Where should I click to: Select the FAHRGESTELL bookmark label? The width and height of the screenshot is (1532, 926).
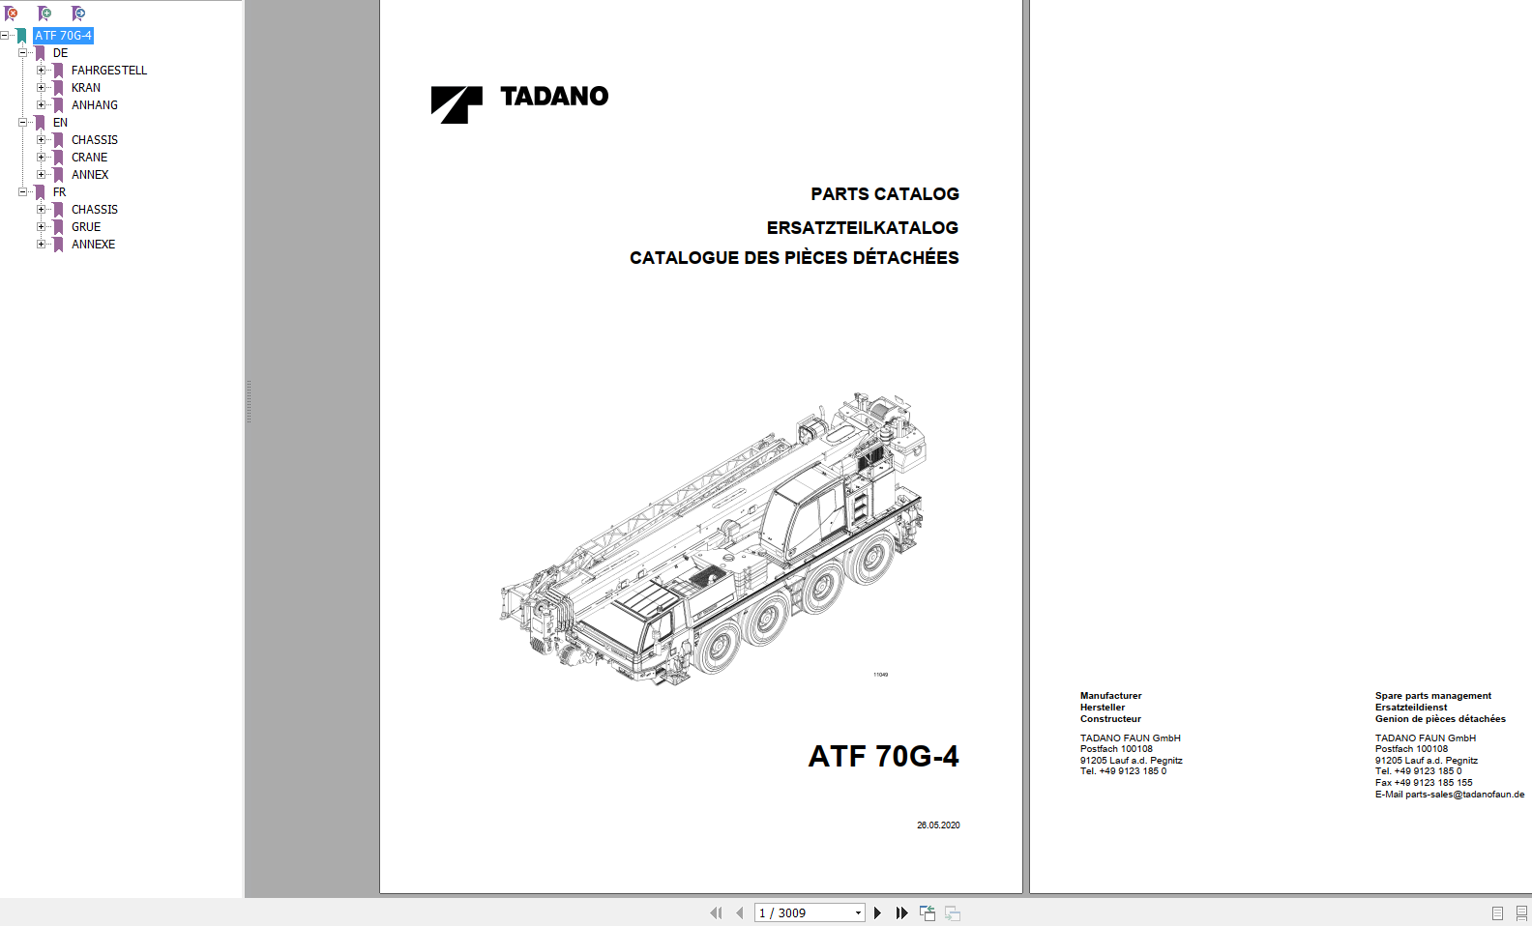pos(109,71)
